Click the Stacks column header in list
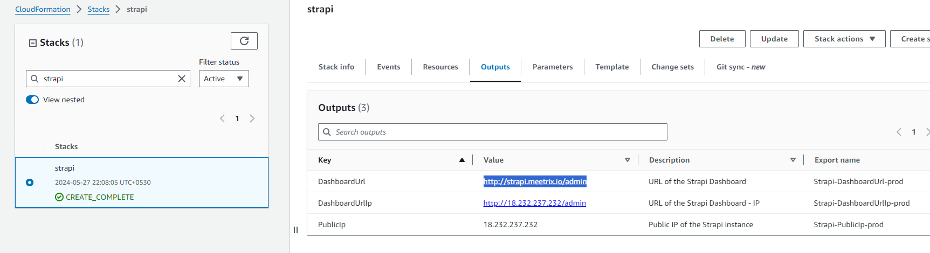Viewport: 930px width, 253px height. point(66,146)
